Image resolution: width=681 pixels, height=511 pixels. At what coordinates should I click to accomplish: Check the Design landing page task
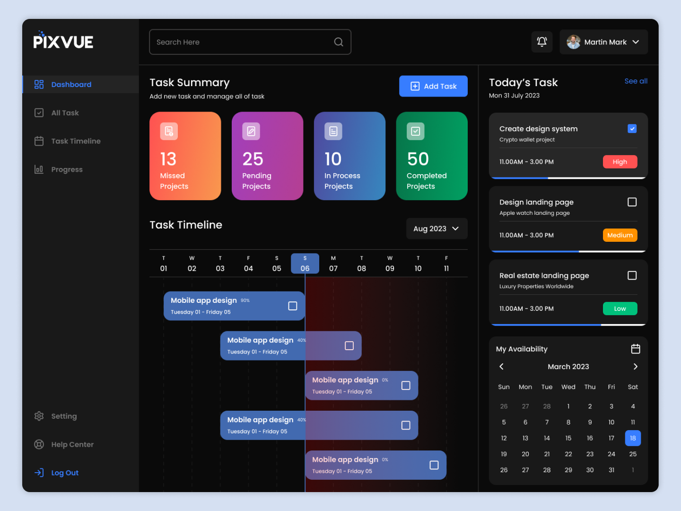pos(632,202)
